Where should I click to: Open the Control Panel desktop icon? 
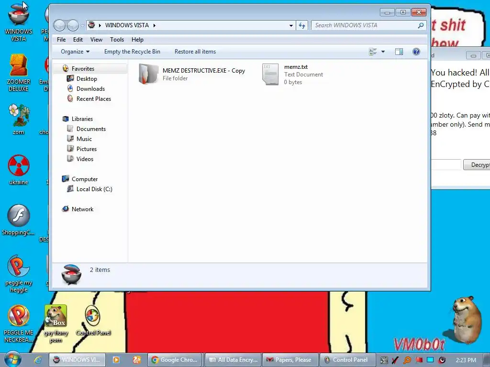point(93,320)
